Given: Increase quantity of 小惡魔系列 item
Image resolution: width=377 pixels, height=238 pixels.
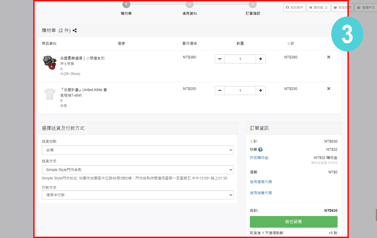Looking at the screenshot, I should [x=260, y=59].
